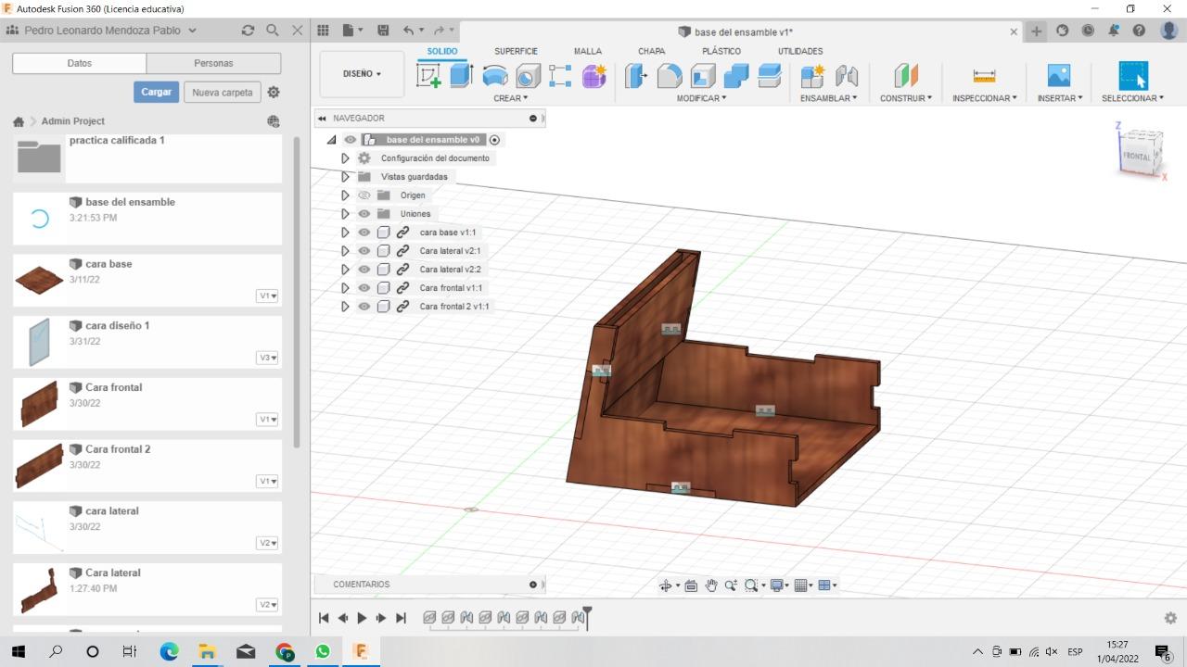The height and width of the screenshot is (667, 1187).
Task: Click the Measure tool under Inspeccionar
Action: pos(984,76)
